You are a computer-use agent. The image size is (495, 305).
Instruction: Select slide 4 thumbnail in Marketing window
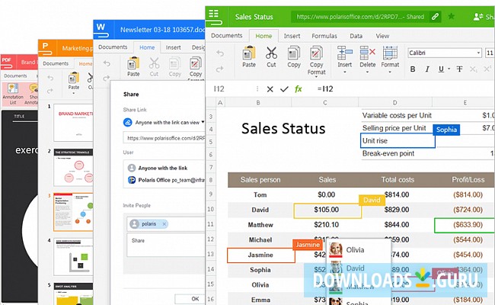[x=73, y=257]
